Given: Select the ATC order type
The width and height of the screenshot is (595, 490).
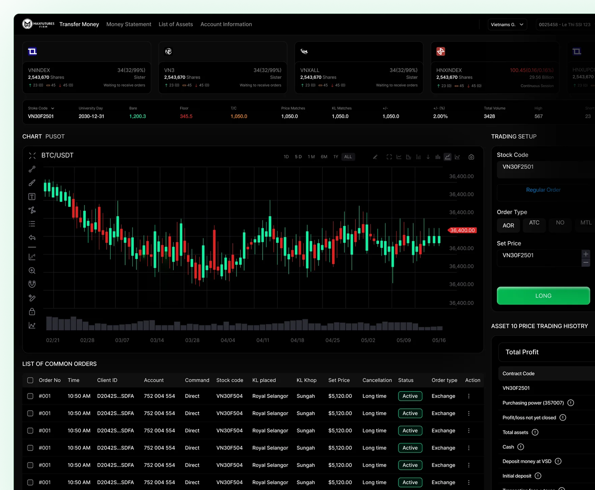Looking at the screenshot, I should [534, 223].
